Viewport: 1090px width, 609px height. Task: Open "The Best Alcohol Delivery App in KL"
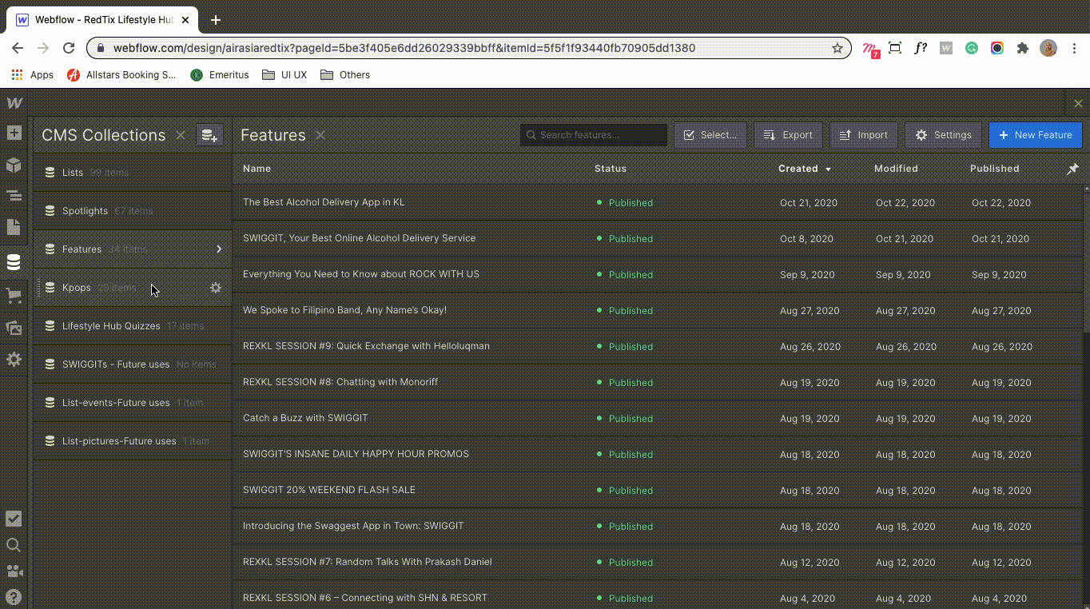324,202
